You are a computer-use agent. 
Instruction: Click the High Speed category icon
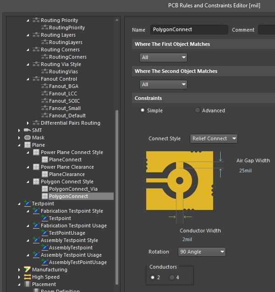27,277
